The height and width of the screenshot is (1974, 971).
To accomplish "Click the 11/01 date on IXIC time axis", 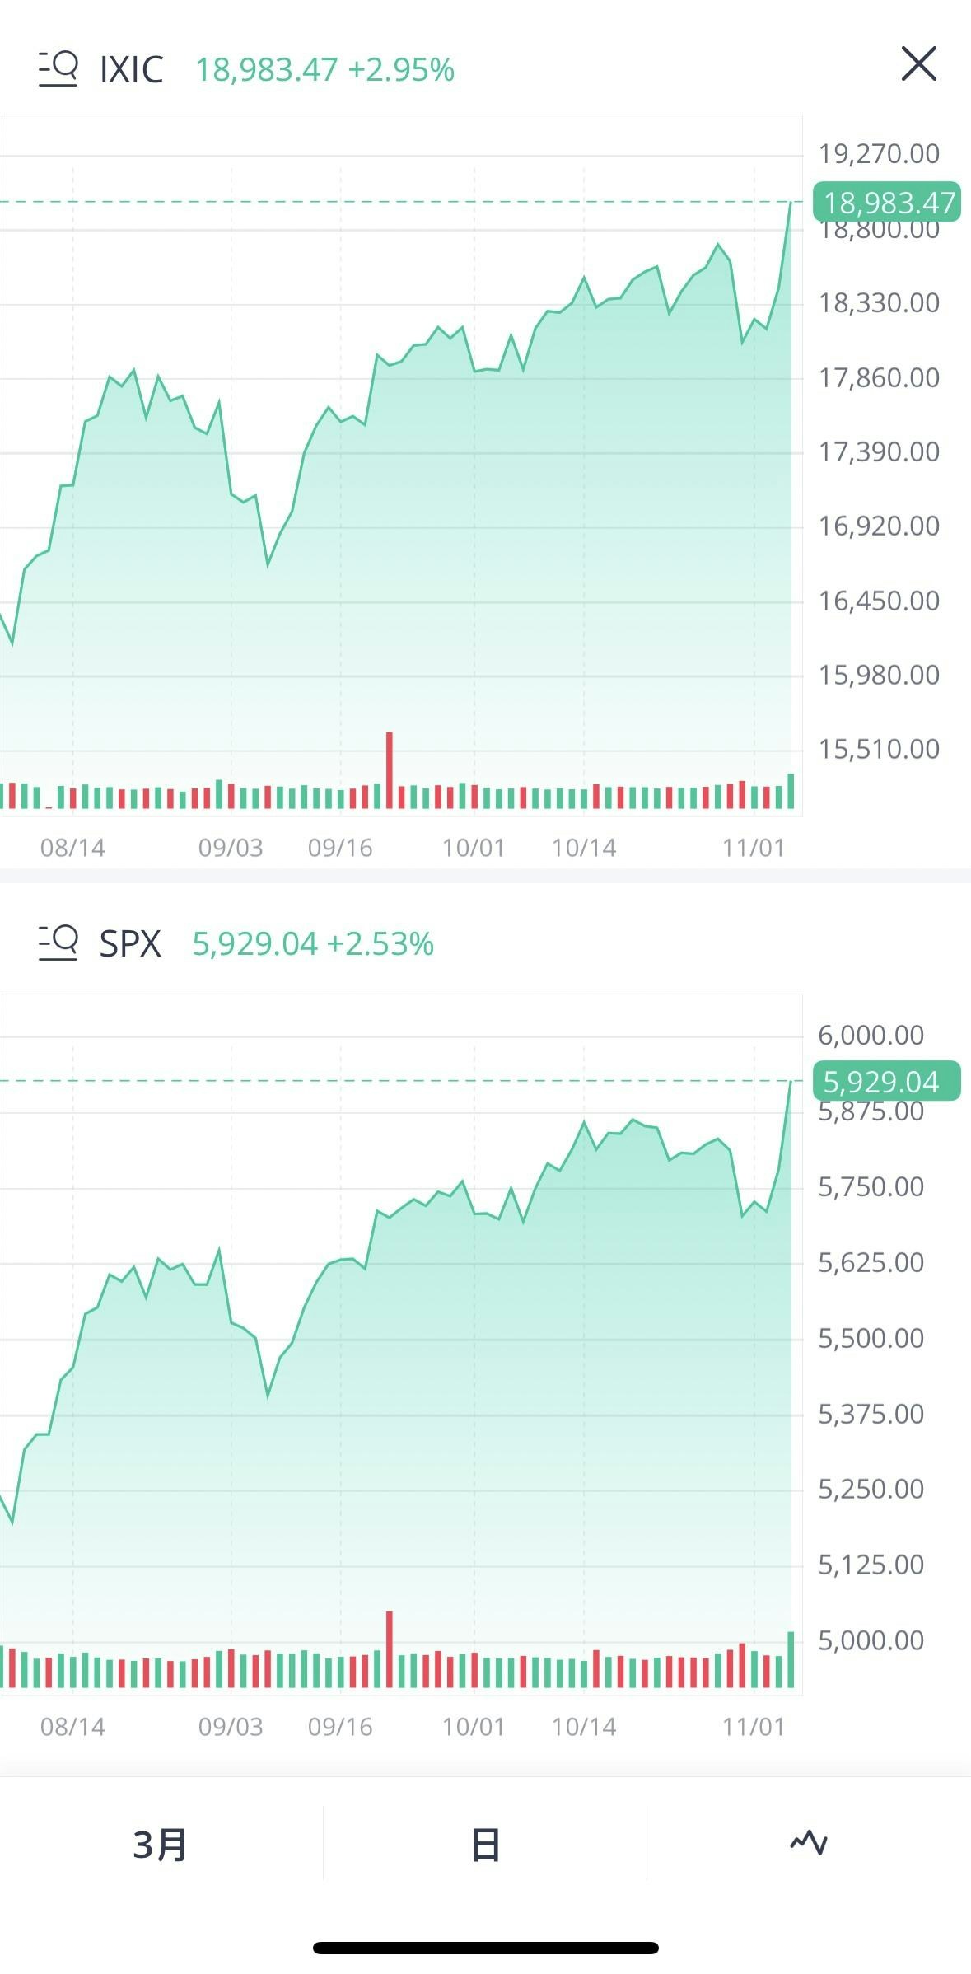I will [x=754, y=848].
